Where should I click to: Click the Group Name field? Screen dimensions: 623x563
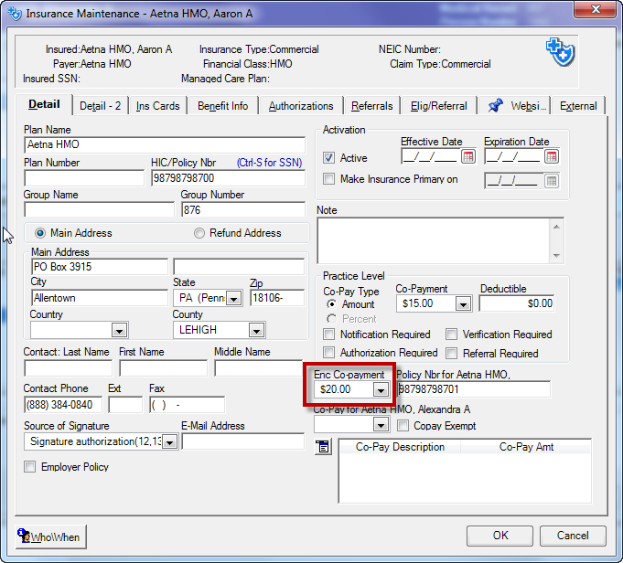[100, 209]
